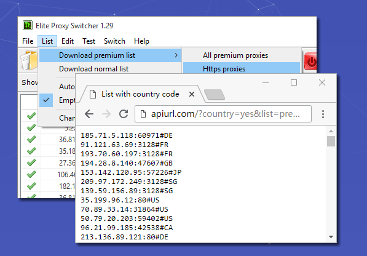Click proxy line 185.71.5.118:60971#DE
Viewport: 367px width, 256px height.
tap(127, 135)
